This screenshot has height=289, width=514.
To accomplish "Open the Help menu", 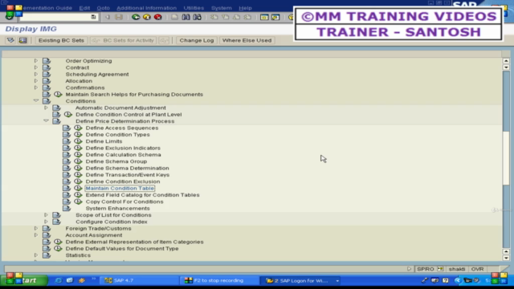I will [245, 8].
